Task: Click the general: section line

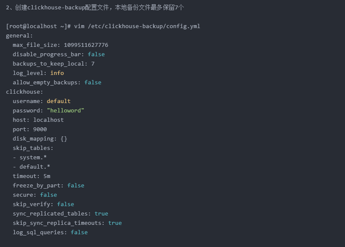Action: [x=20, y=36]
